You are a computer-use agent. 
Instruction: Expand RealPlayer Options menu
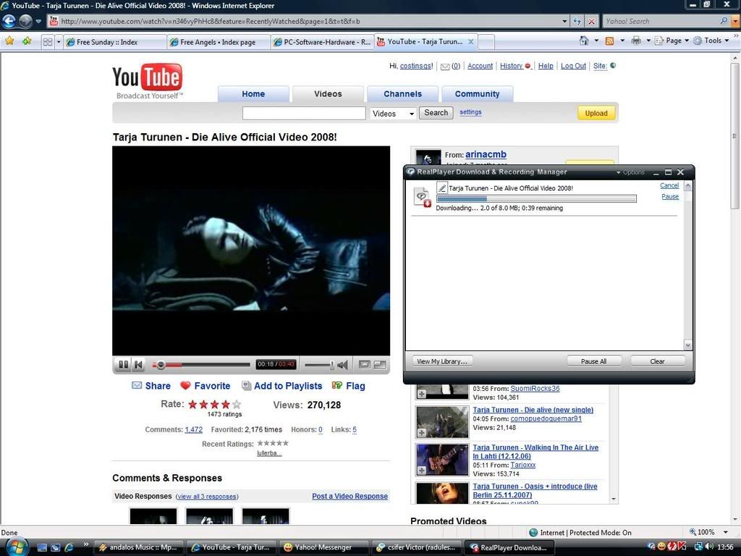(630, 172)
